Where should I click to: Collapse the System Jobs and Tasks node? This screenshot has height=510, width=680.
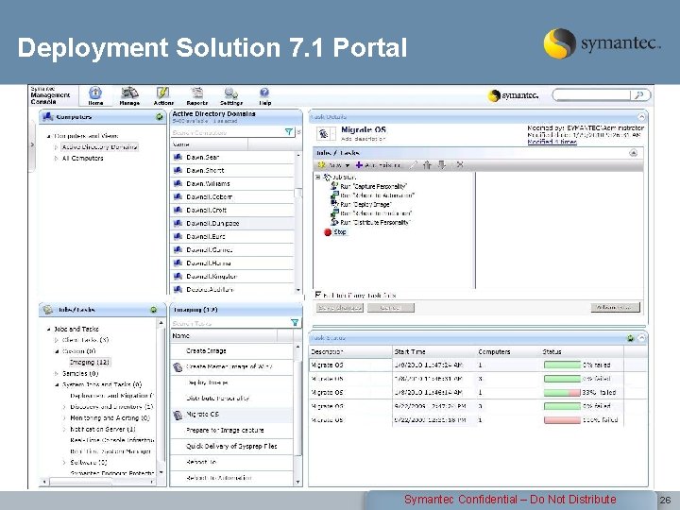pos(57,384)
